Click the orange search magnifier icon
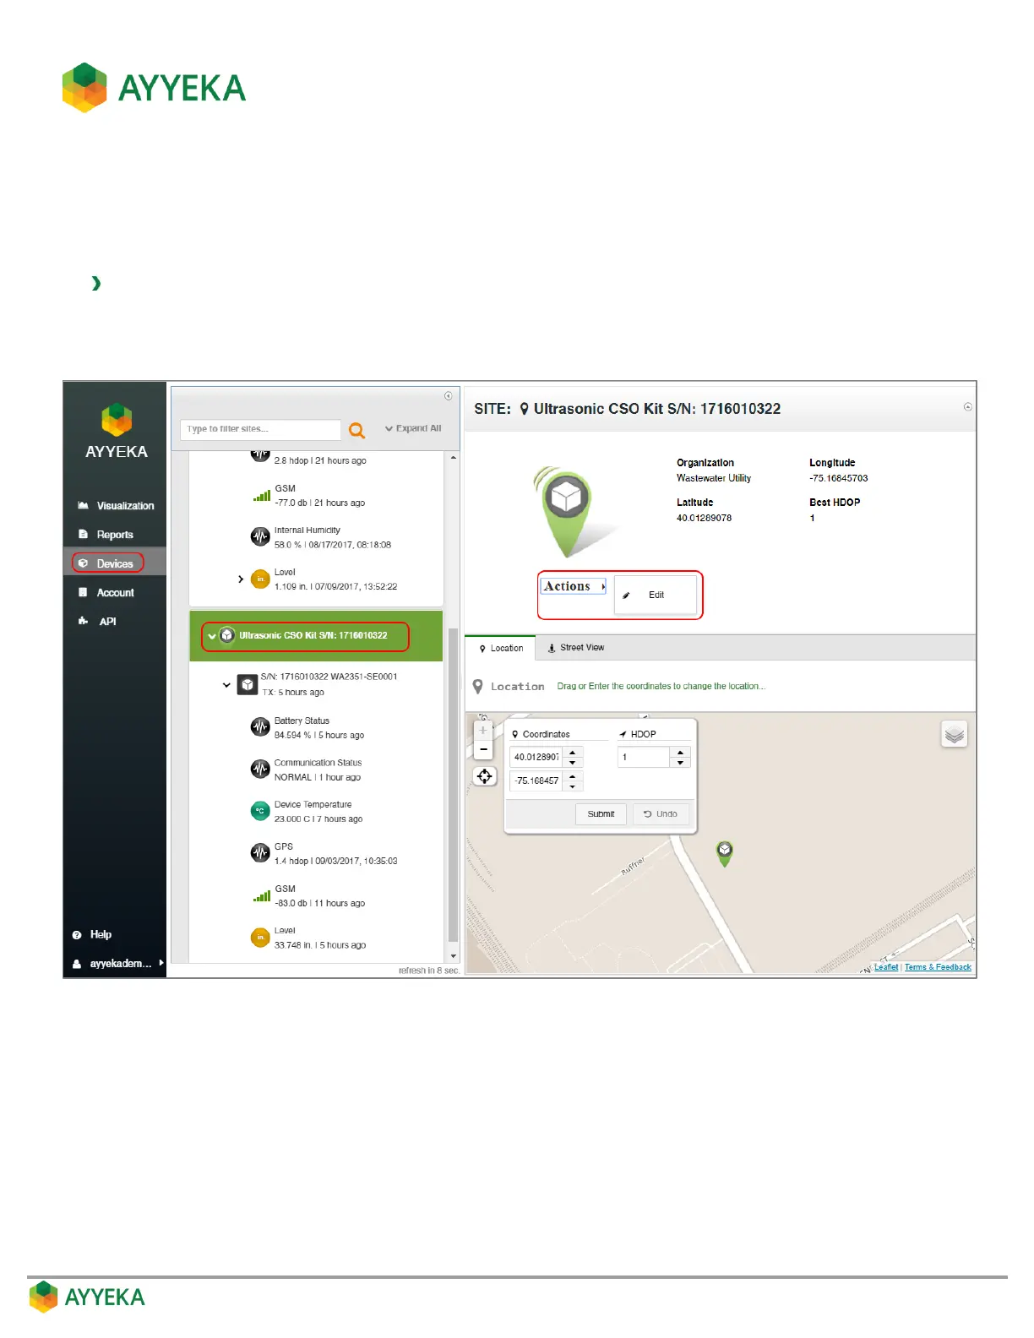 pos(357,431)
